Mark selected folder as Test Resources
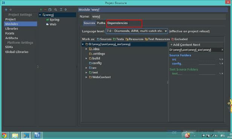This screenshot has width=232, height=139. tap(157, 39)
